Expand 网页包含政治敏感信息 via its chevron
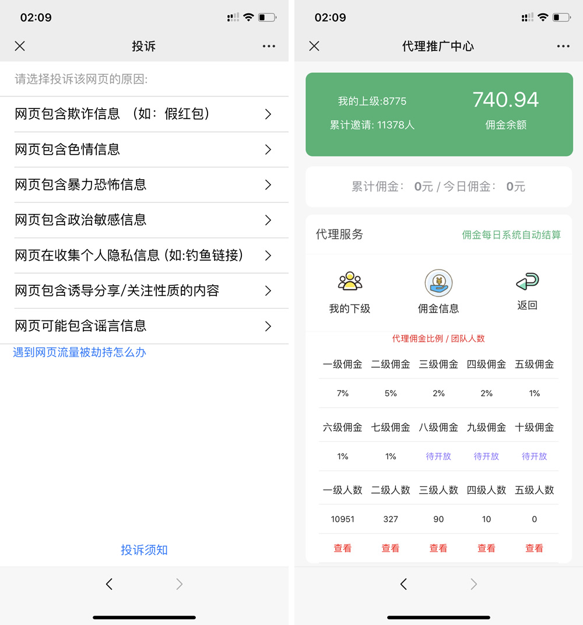 pos(268,220)
